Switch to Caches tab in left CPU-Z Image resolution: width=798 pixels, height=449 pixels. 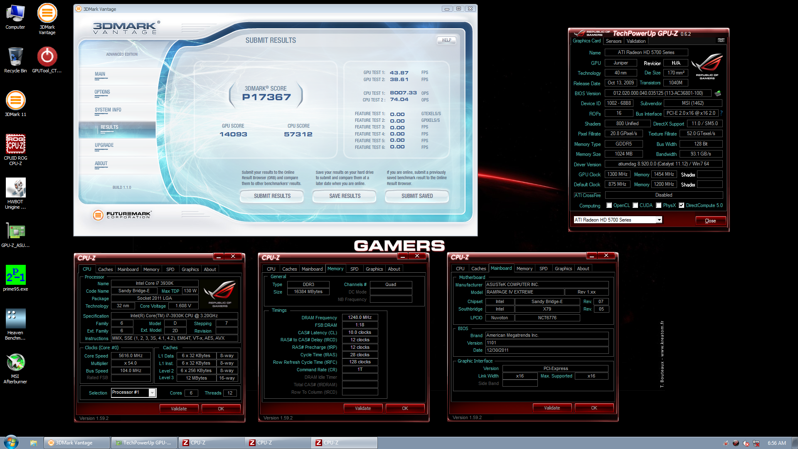[x=105, y=269]
